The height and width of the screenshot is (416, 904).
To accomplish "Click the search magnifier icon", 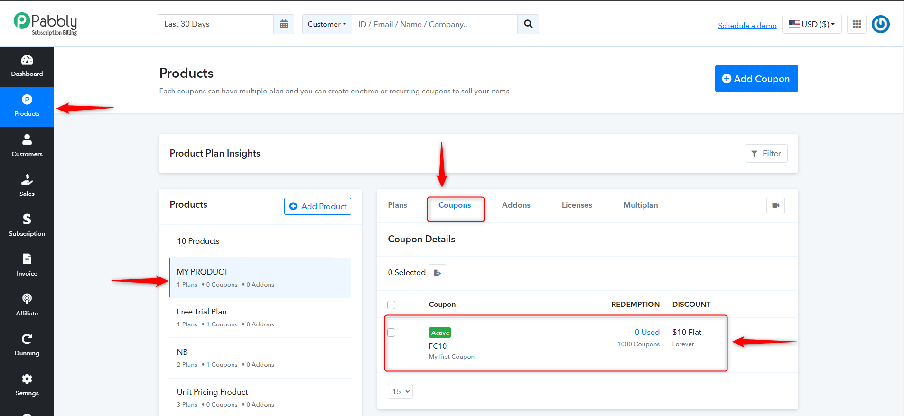I will point(528,24).
